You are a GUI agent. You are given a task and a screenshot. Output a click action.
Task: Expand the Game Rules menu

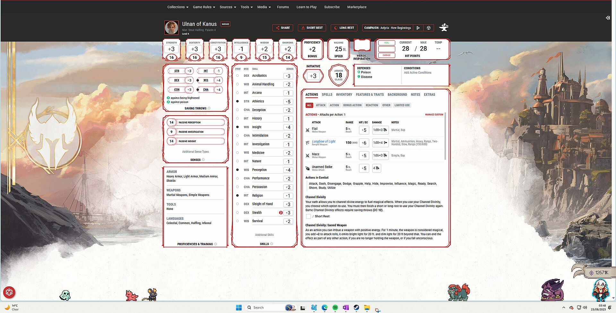tap(204, 7)
